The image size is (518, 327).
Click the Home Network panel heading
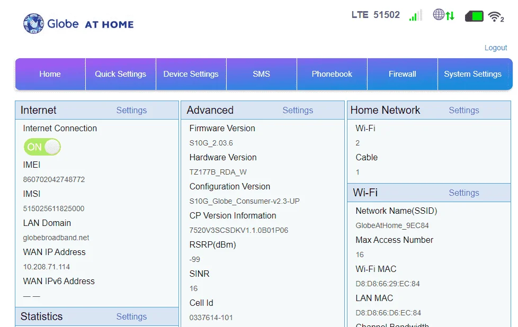tap(385, 110)
